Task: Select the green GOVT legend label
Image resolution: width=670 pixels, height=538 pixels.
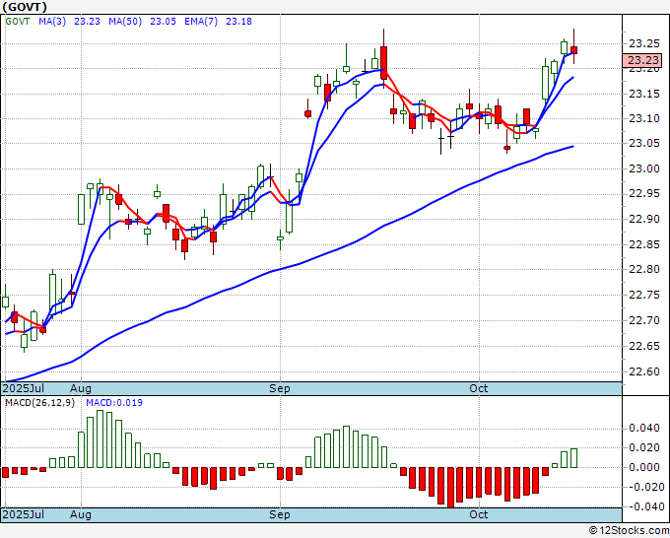Action: (18, 22)
